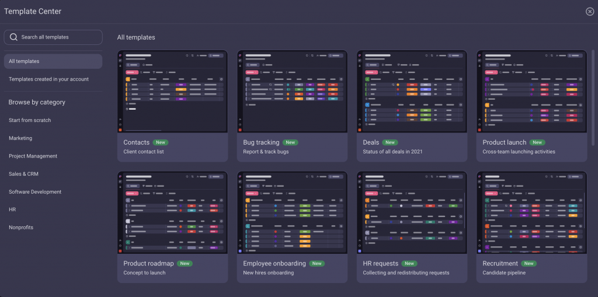Viewport: 598px width, 297px height.
Task: Select the Nonprofits category
Action: [x=21, y=228]
